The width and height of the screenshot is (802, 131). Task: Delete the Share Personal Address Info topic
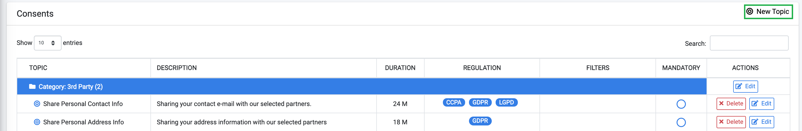(731, 122)
